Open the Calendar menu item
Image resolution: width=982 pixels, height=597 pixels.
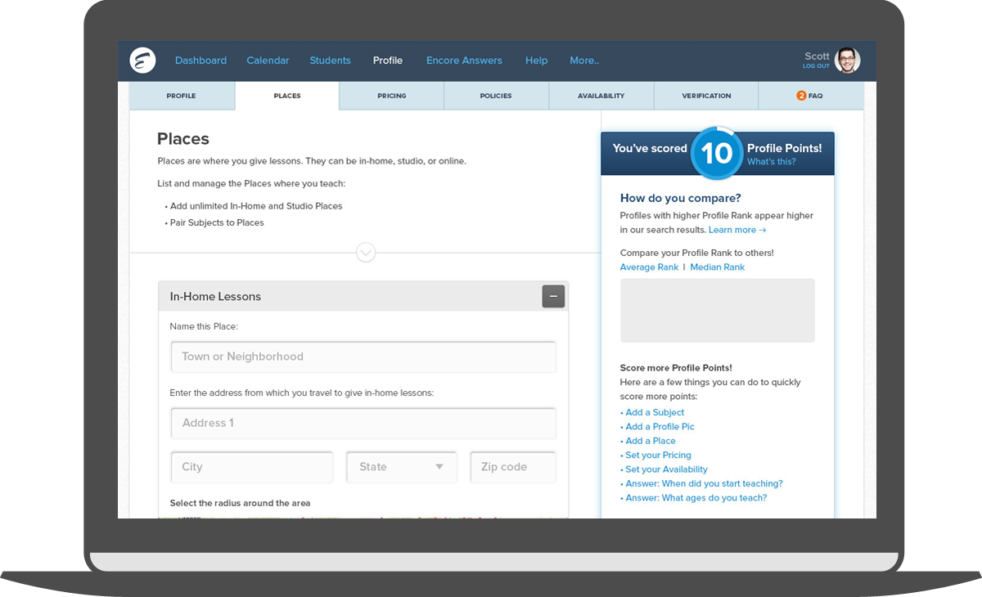pos(268,61)
